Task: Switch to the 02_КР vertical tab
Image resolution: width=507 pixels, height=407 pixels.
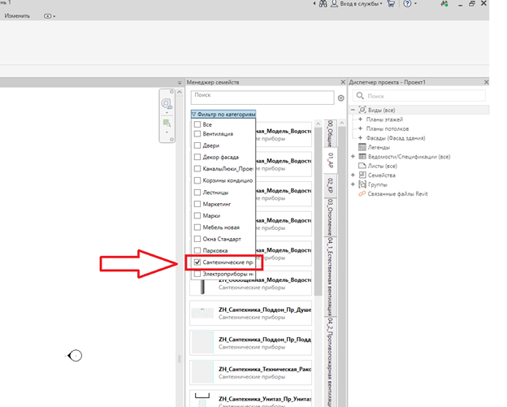Action: (330, 185)
